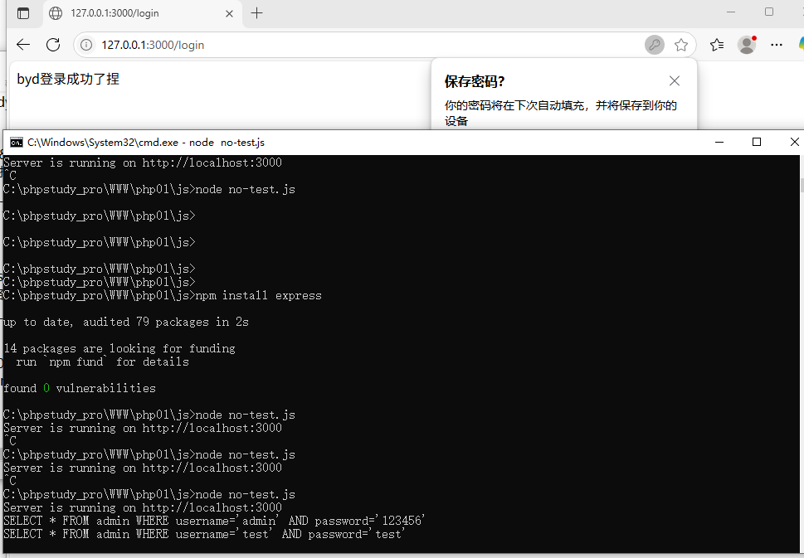Reload the current page

(53, 45)
